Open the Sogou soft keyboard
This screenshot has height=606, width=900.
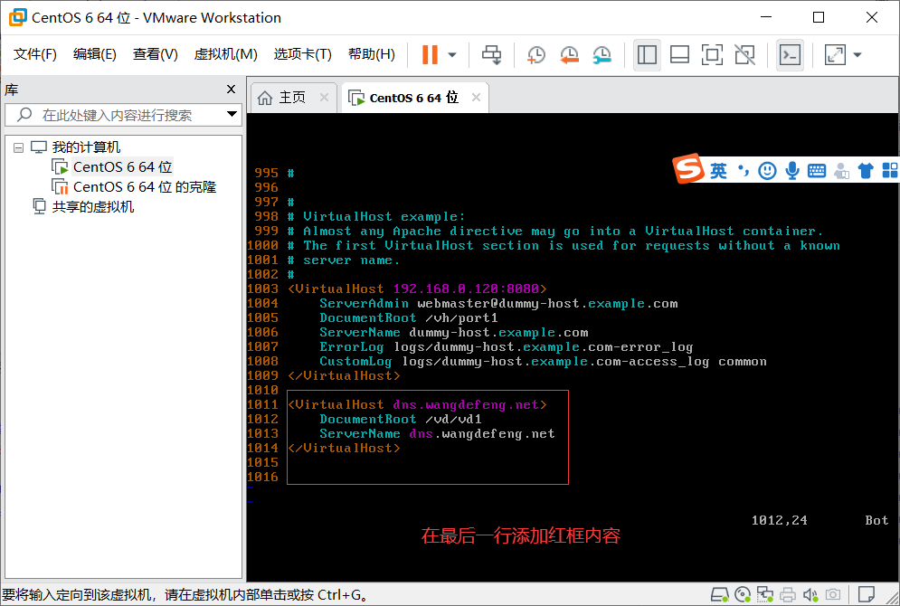coord(816,170)
